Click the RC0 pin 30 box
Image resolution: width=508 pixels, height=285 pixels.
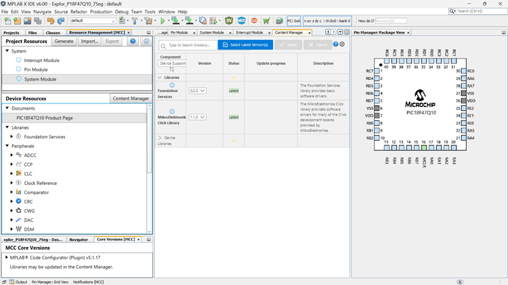[464, 71]
